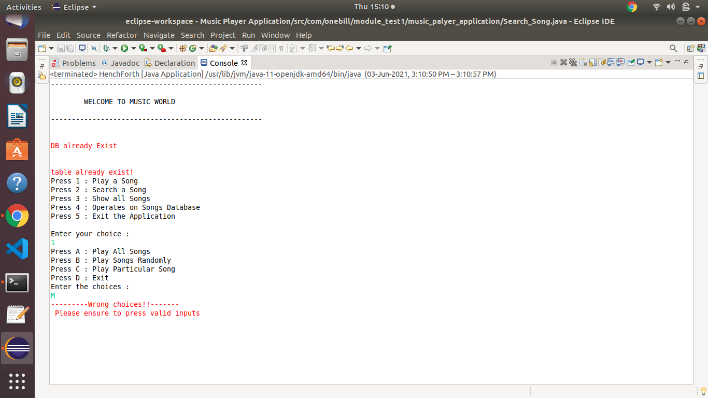Save the current file with the Save icon
This screenshot has height=398, width=708.
click(60, 48)
